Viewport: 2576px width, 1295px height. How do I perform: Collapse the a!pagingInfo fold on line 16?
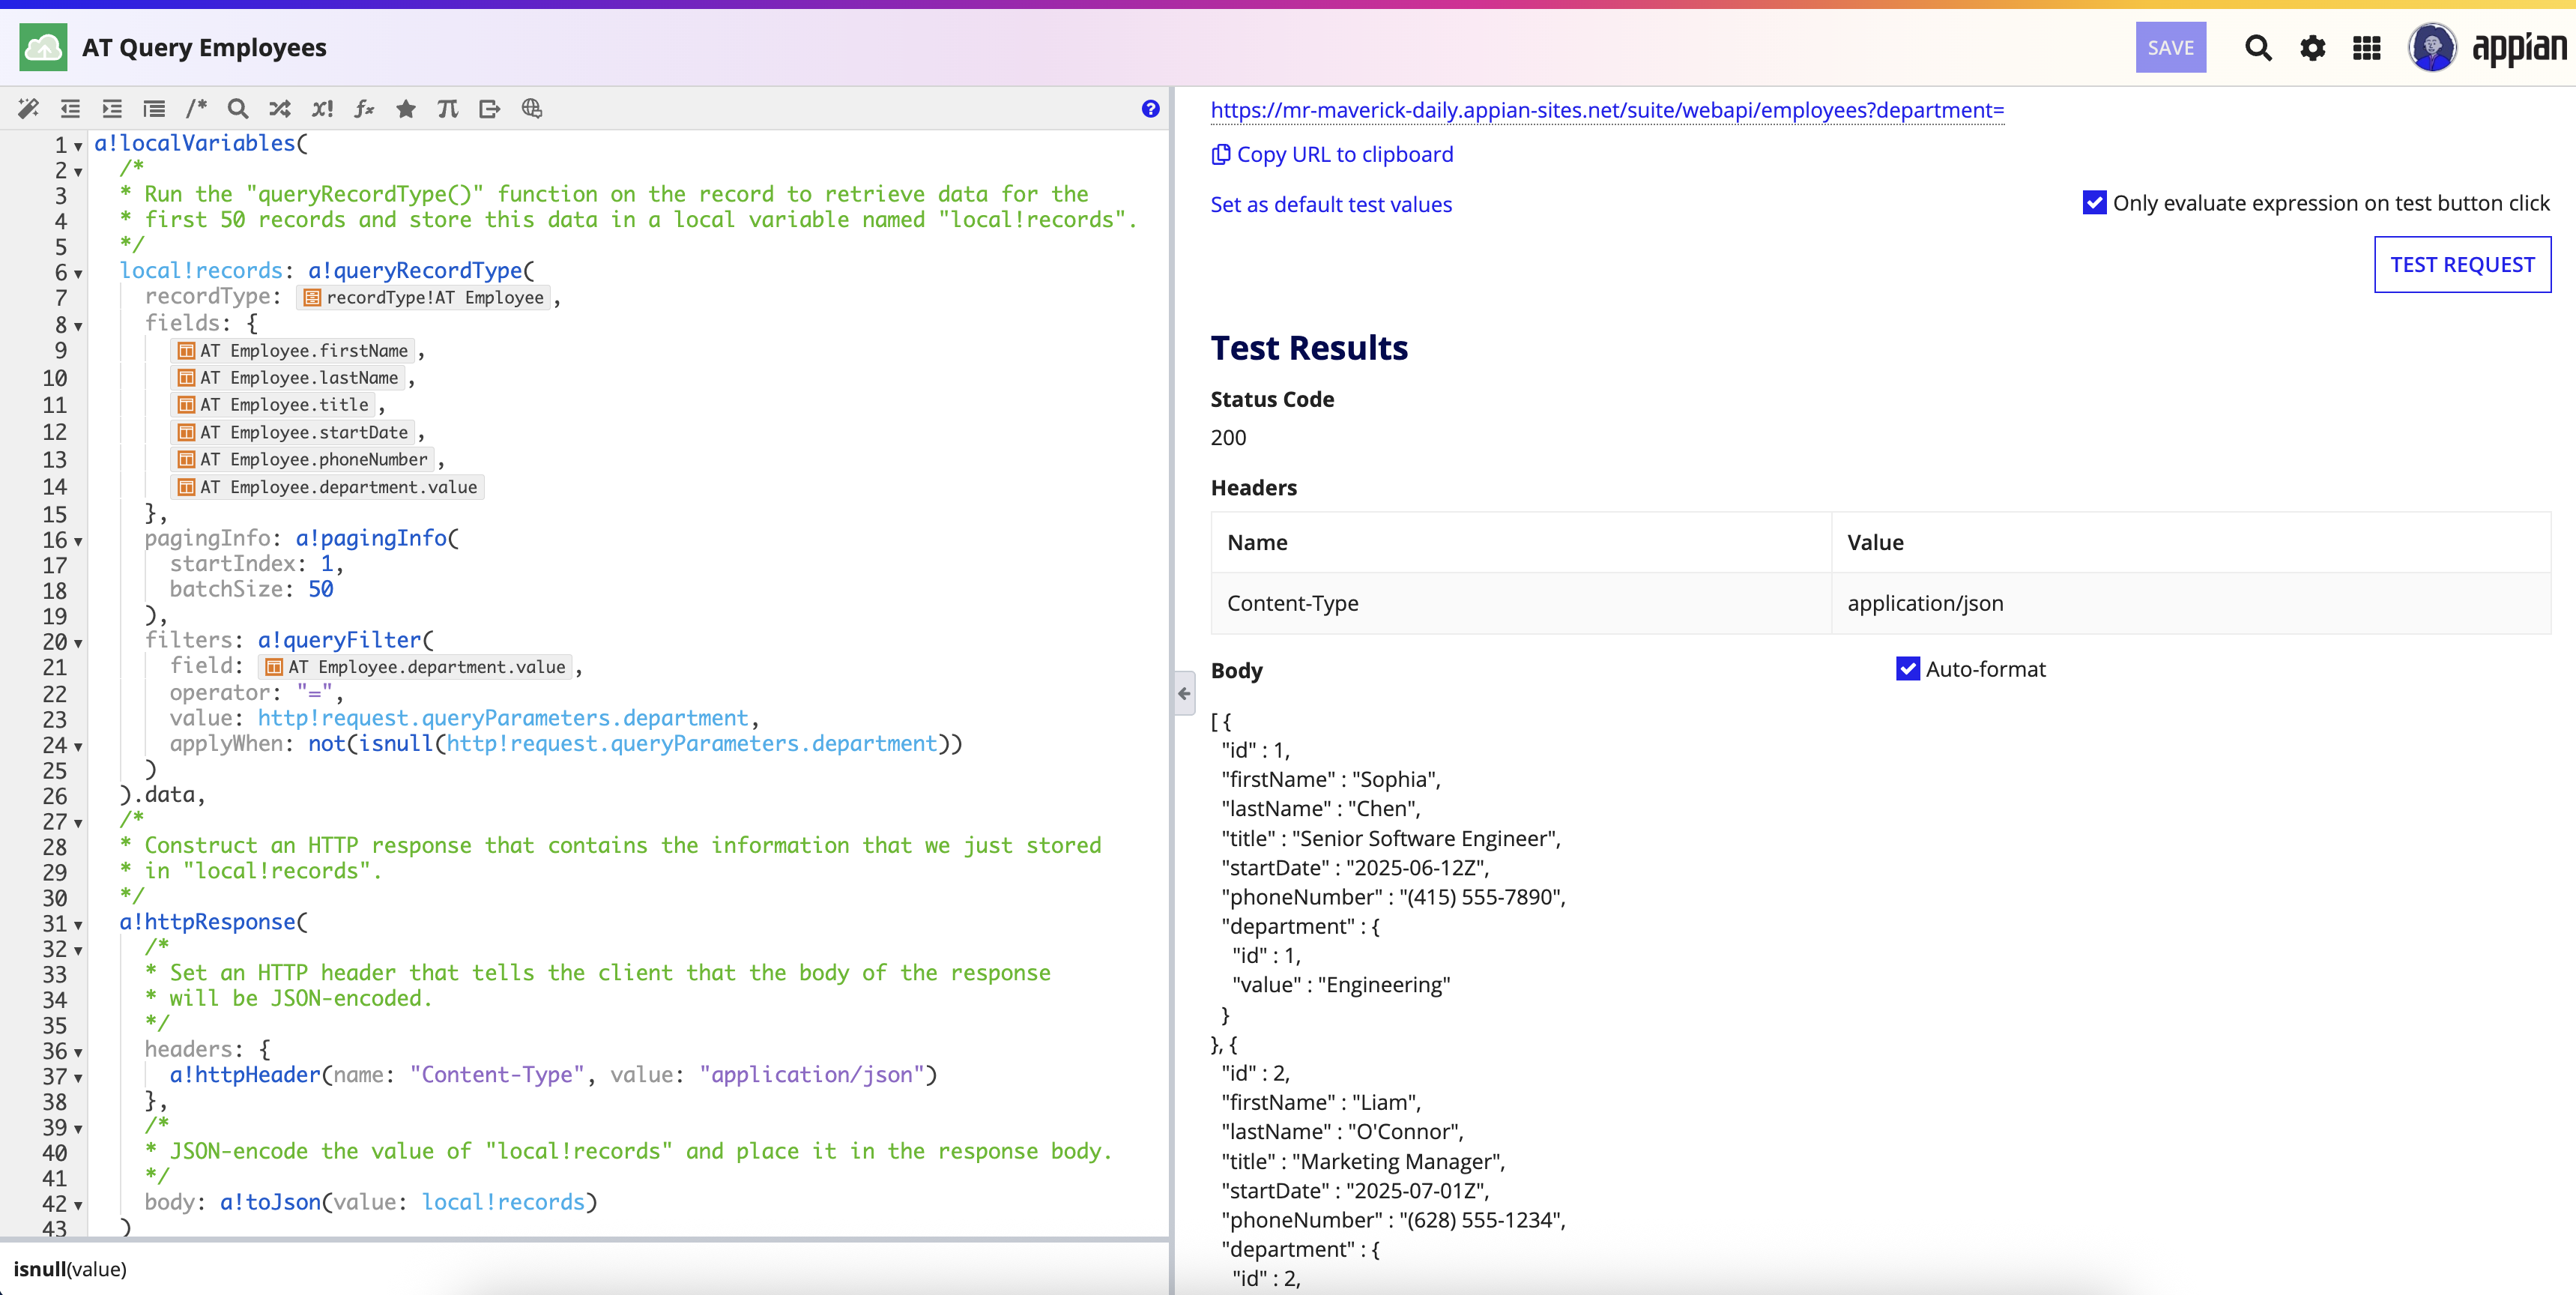pyautogui.click(x=78, y=541)
